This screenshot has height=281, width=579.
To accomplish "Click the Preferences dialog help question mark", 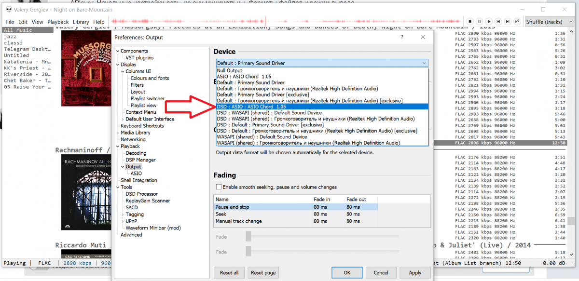I will click(x=402, y=37).
